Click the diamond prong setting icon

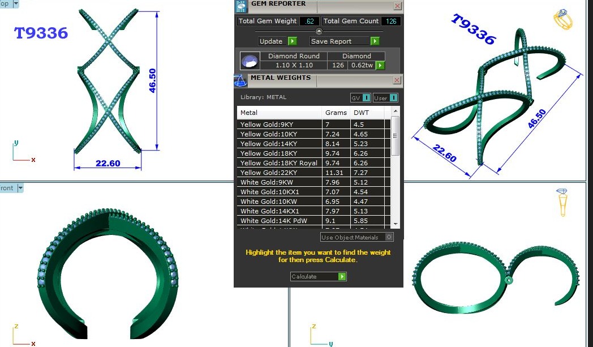tap(562, 202)
